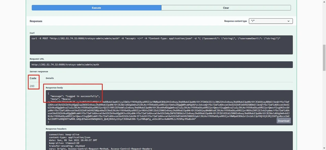Click the Response content type label
This screenshot has height=150, width=326.
(x=236, y=21)
